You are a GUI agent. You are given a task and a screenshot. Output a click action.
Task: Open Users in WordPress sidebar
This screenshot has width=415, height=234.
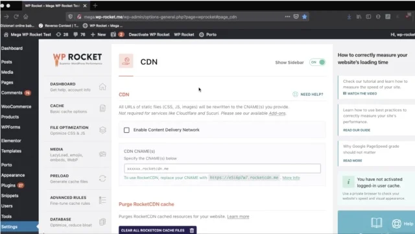[7, 205]
